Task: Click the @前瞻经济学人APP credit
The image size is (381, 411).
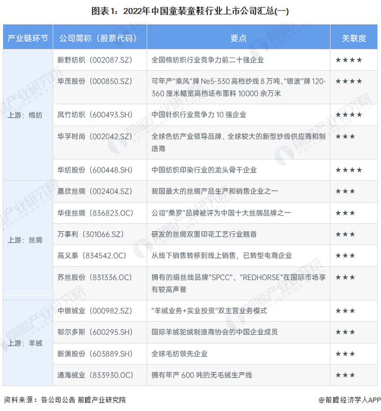Action: pyautogui.click(x=349, y=400)
